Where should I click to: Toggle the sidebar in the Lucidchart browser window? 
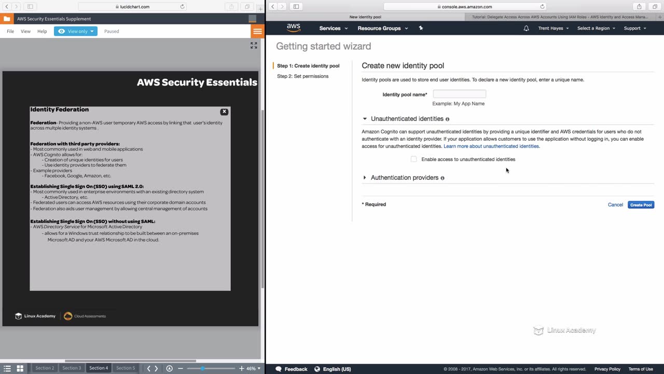[30, 7]
